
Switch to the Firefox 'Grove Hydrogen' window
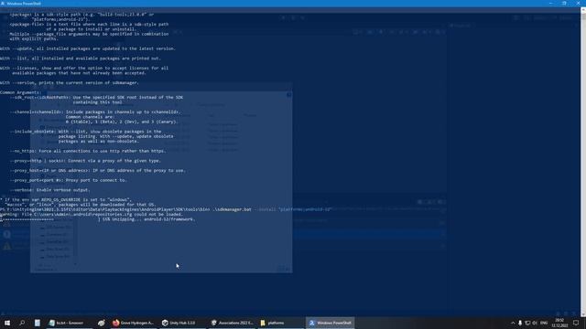pos(133,323)
